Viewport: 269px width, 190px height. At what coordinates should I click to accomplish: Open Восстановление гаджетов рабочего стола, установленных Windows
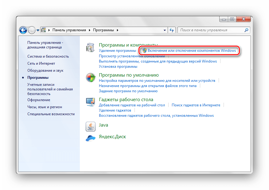coord(156,116)
